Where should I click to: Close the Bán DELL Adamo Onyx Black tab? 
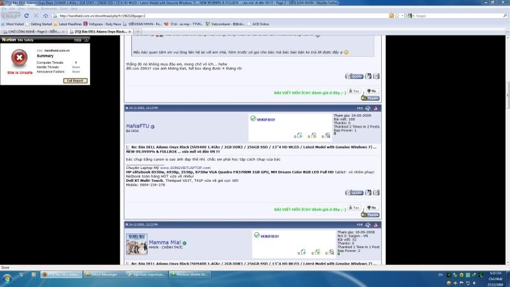[x=129, y=31]
